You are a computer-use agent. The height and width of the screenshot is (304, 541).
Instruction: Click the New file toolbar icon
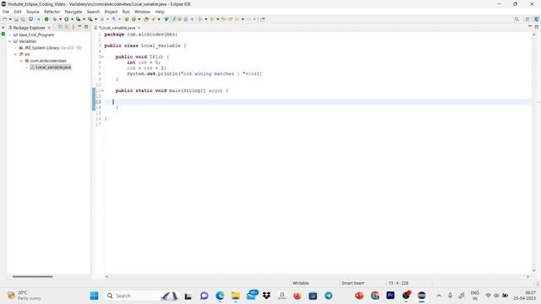(5, 19)
